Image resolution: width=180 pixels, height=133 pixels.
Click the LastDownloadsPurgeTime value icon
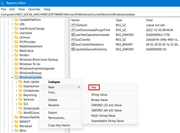coord(73,30)
